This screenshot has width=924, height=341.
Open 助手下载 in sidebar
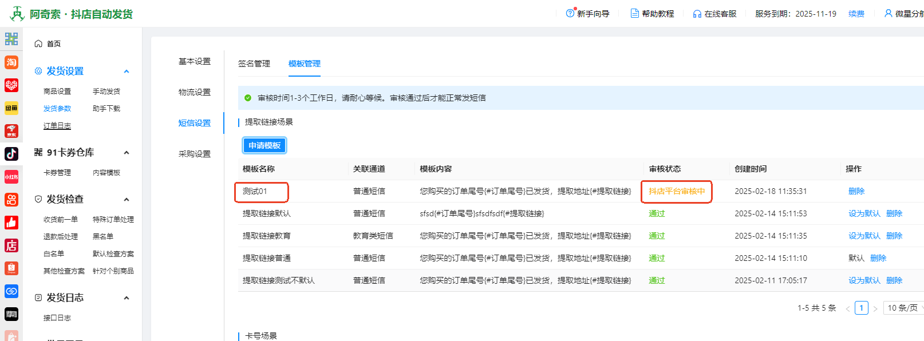tap(106, 109)
